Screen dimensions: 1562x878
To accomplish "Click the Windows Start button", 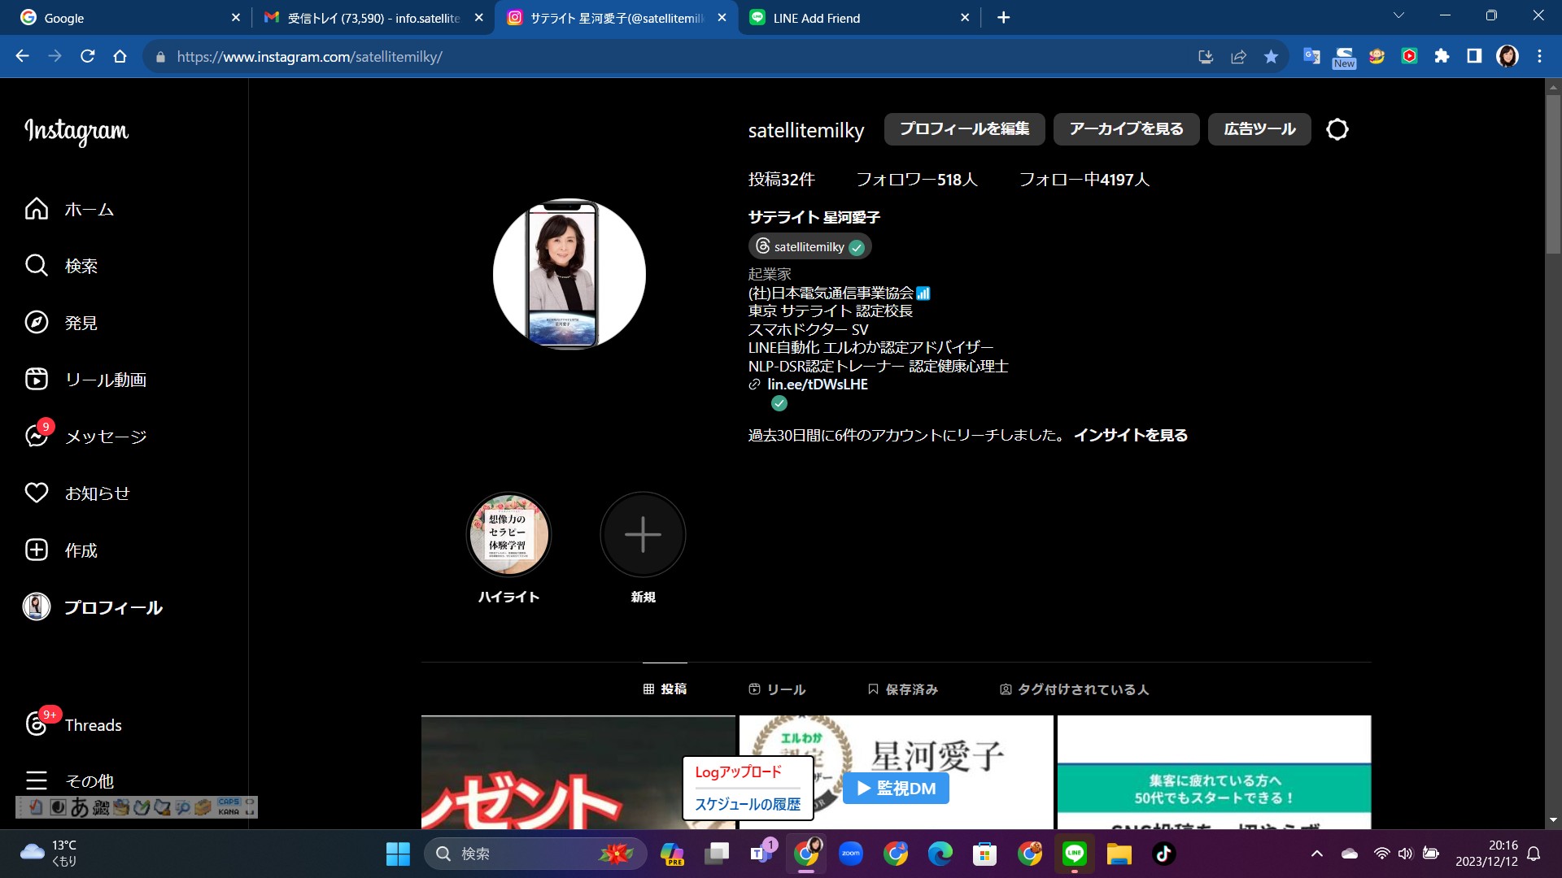I will click(x=398, y=854).
